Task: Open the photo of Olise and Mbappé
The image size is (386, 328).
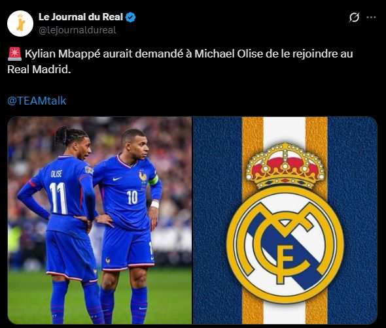Action: click(x=99, y=220)
